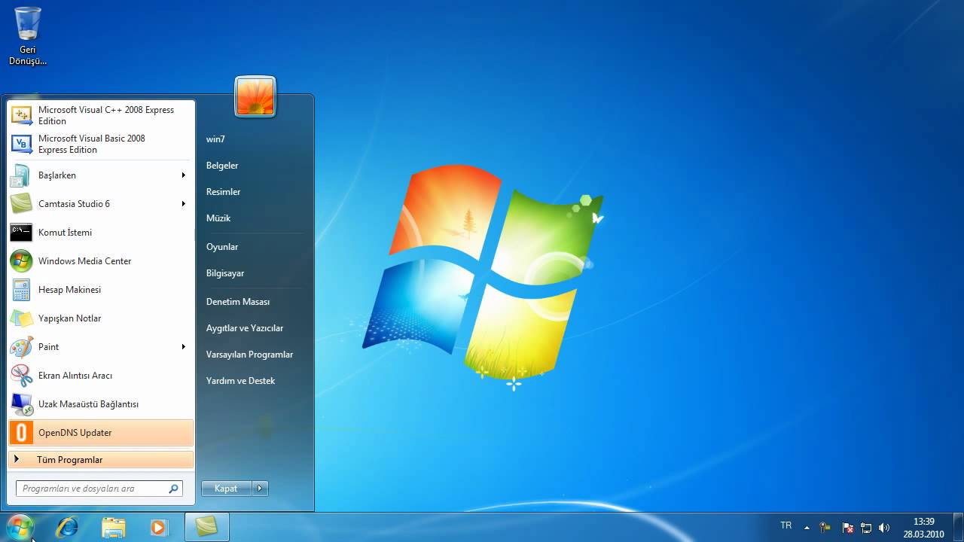Open Action Center flag tray icon
Viewport: 964px width, 542px height.
point(848,528)
